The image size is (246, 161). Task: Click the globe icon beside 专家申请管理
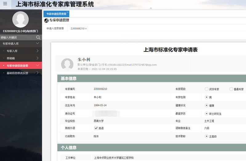coord(46,21)
